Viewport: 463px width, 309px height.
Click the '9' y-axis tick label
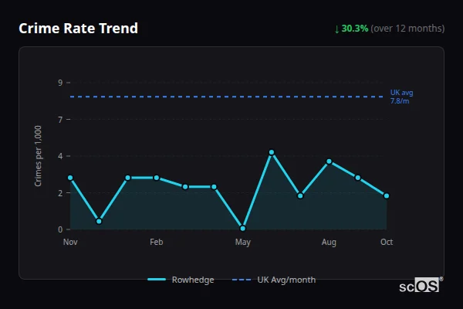60,83
